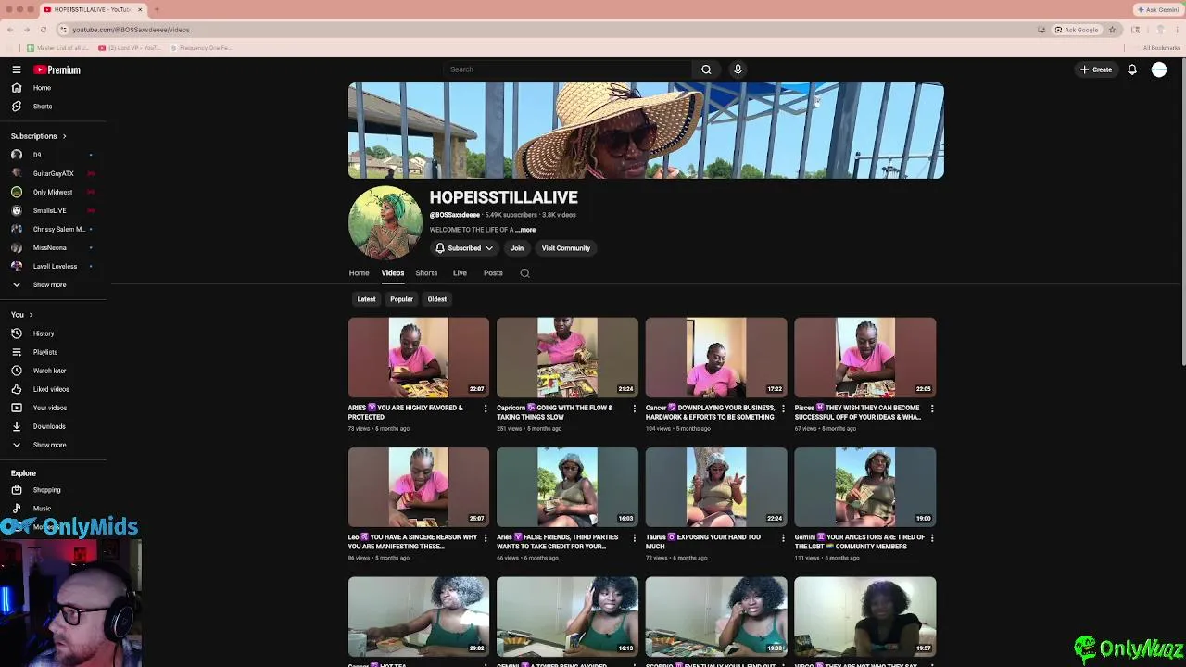Play Leo sincere reason video thumbnail

tap(419, 487)
